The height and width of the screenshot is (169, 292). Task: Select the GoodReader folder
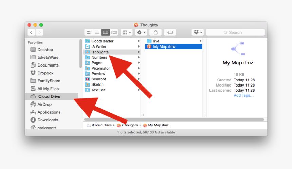(112, 41)
